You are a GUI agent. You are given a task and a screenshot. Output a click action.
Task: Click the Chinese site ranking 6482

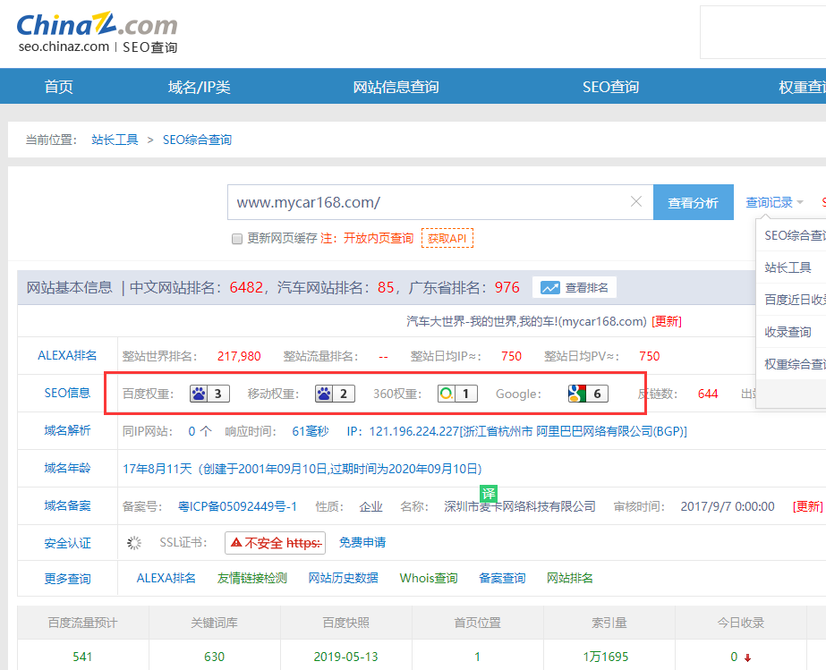246,288
